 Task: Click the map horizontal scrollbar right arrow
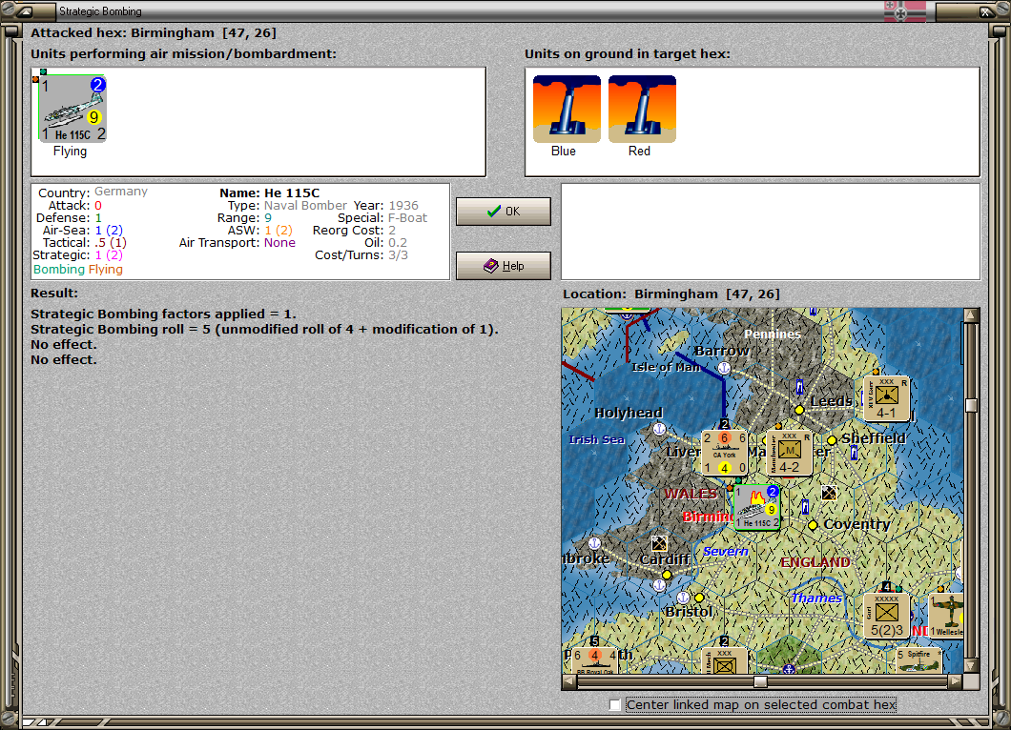tap(956, 681)
